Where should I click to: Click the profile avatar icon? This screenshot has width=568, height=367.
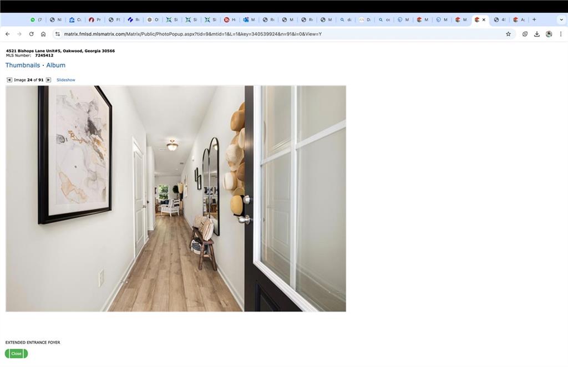click(x=549, y=34)
